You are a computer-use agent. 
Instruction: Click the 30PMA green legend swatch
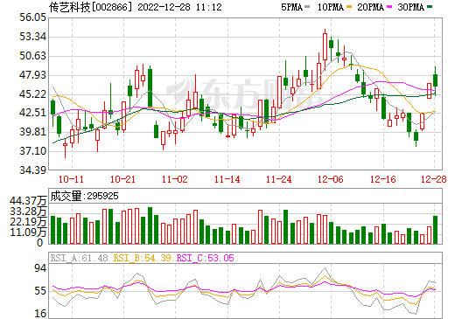[430, 7]
